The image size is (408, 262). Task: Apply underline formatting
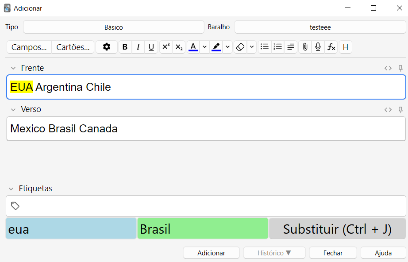coord(151,47)
